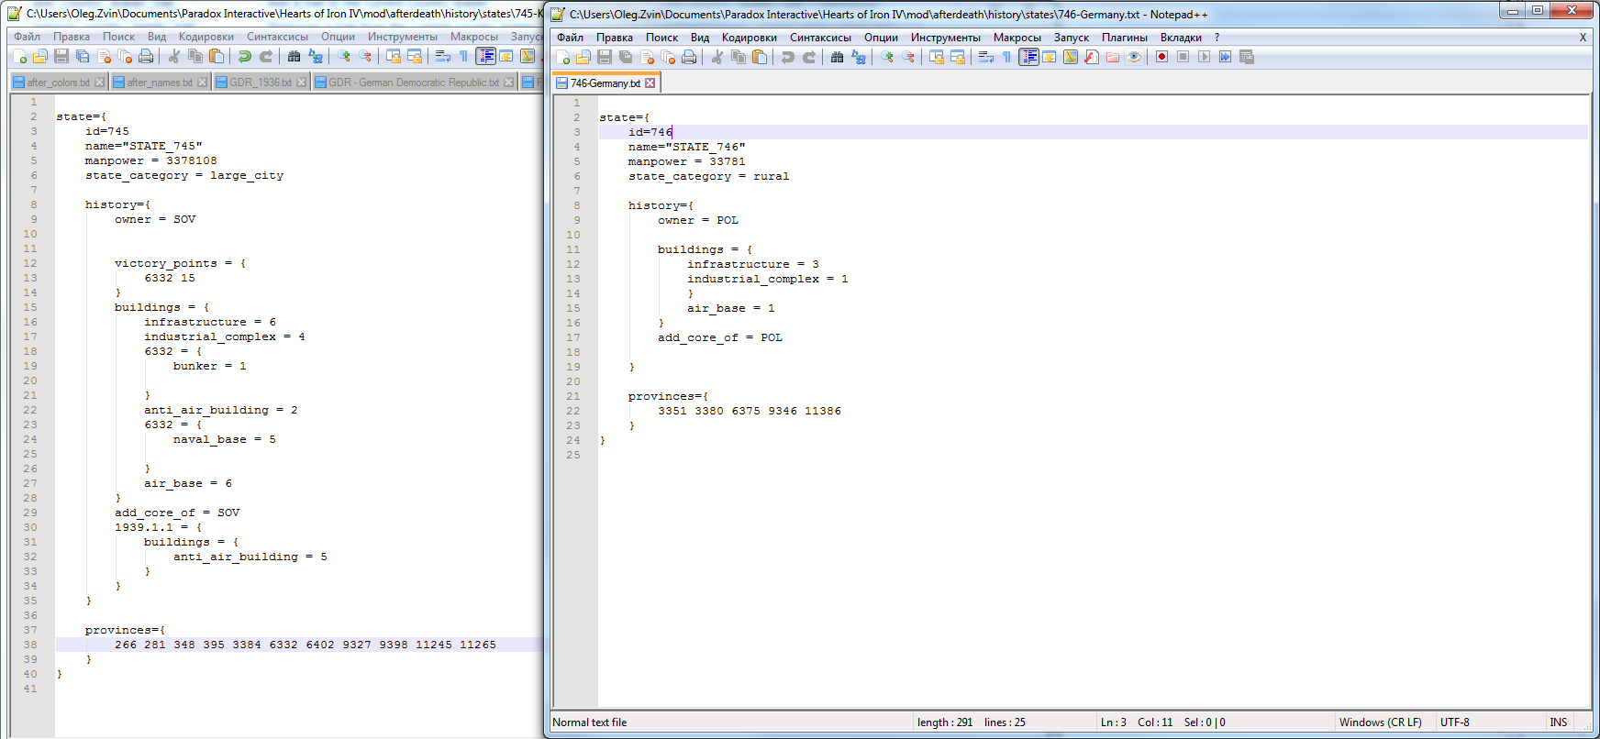1600x739 pixels.
Task: Close the 746-Germany.txt tab
Action: [650, 83]
